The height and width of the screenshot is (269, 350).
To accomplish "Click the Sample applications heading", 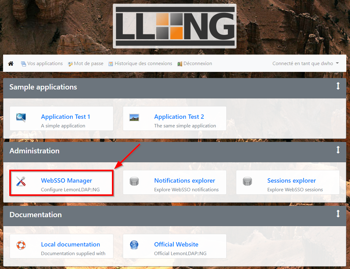I will 43,87.
